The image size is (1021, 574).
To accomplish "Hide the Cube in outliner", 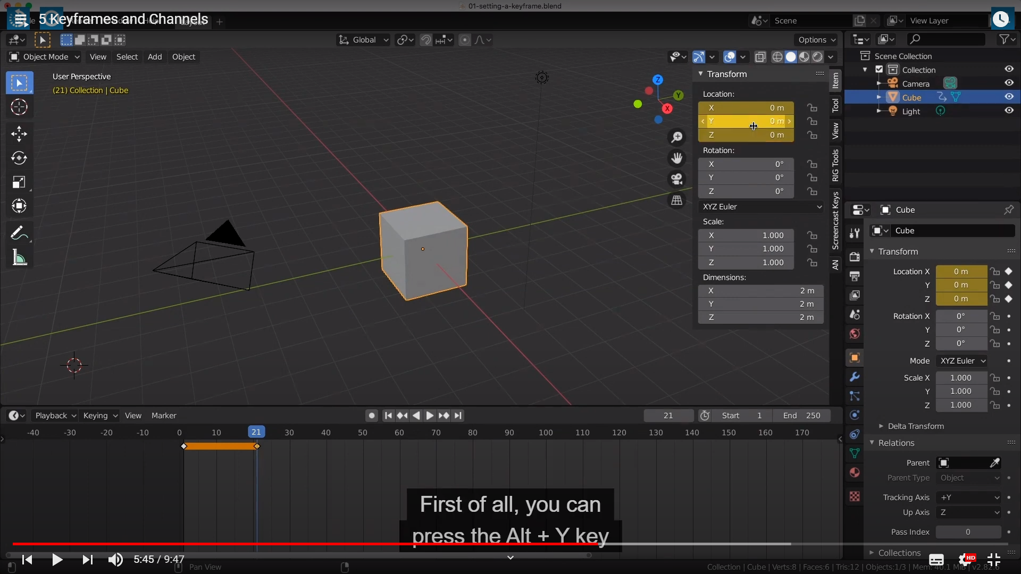I will coord(1009,97).
